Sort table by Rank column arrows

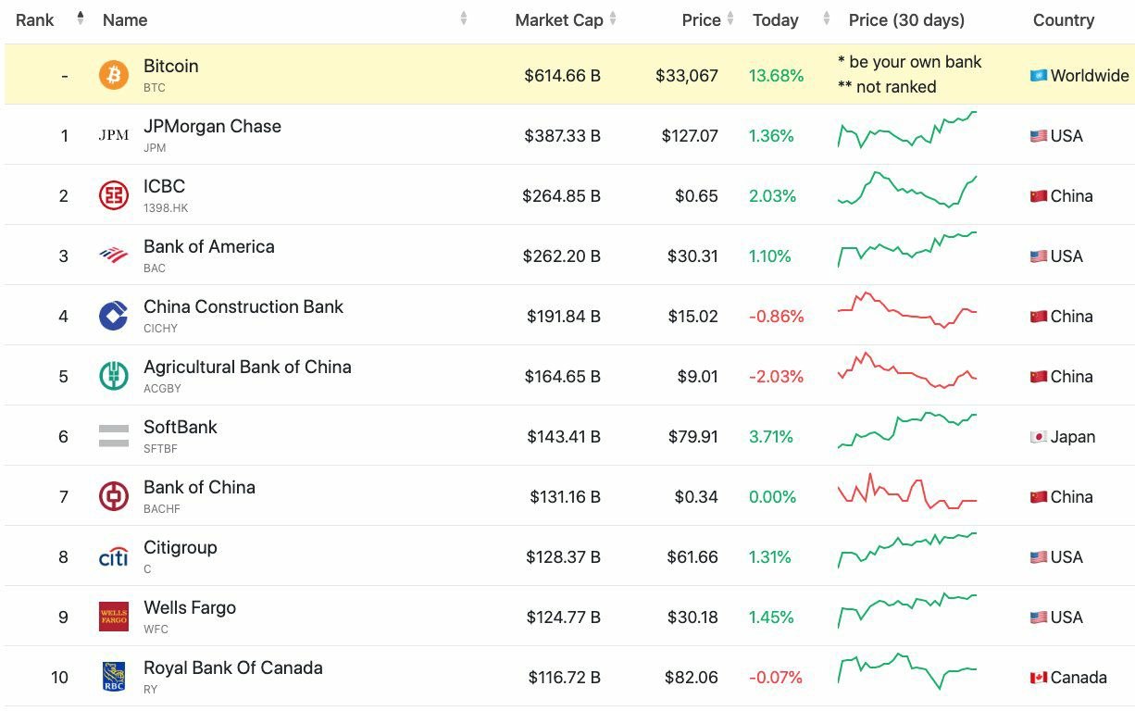click(81, 19)
